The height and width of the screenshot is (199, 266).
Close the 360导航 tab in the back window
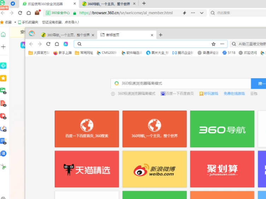coord(134,4)
